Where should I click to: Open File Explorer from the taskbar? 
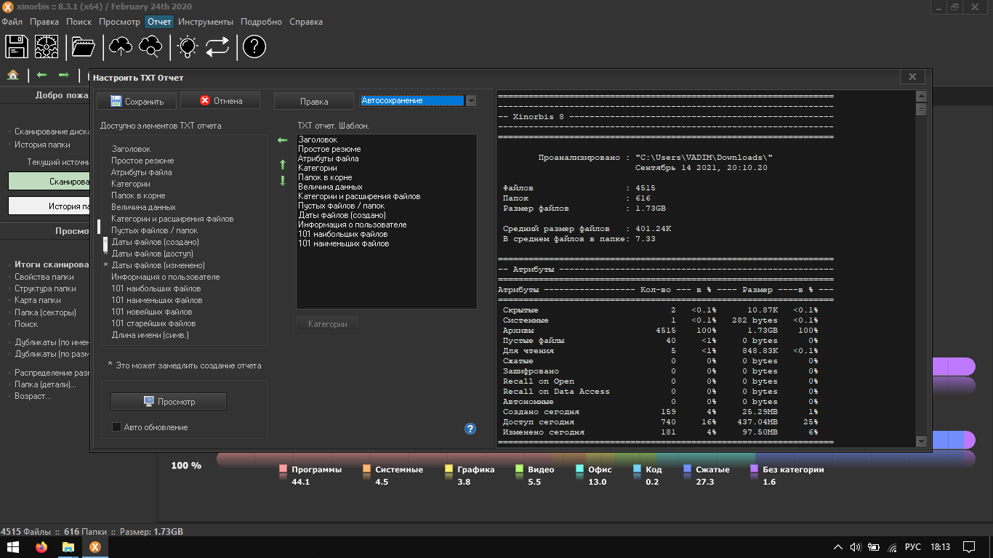point(68,547)
